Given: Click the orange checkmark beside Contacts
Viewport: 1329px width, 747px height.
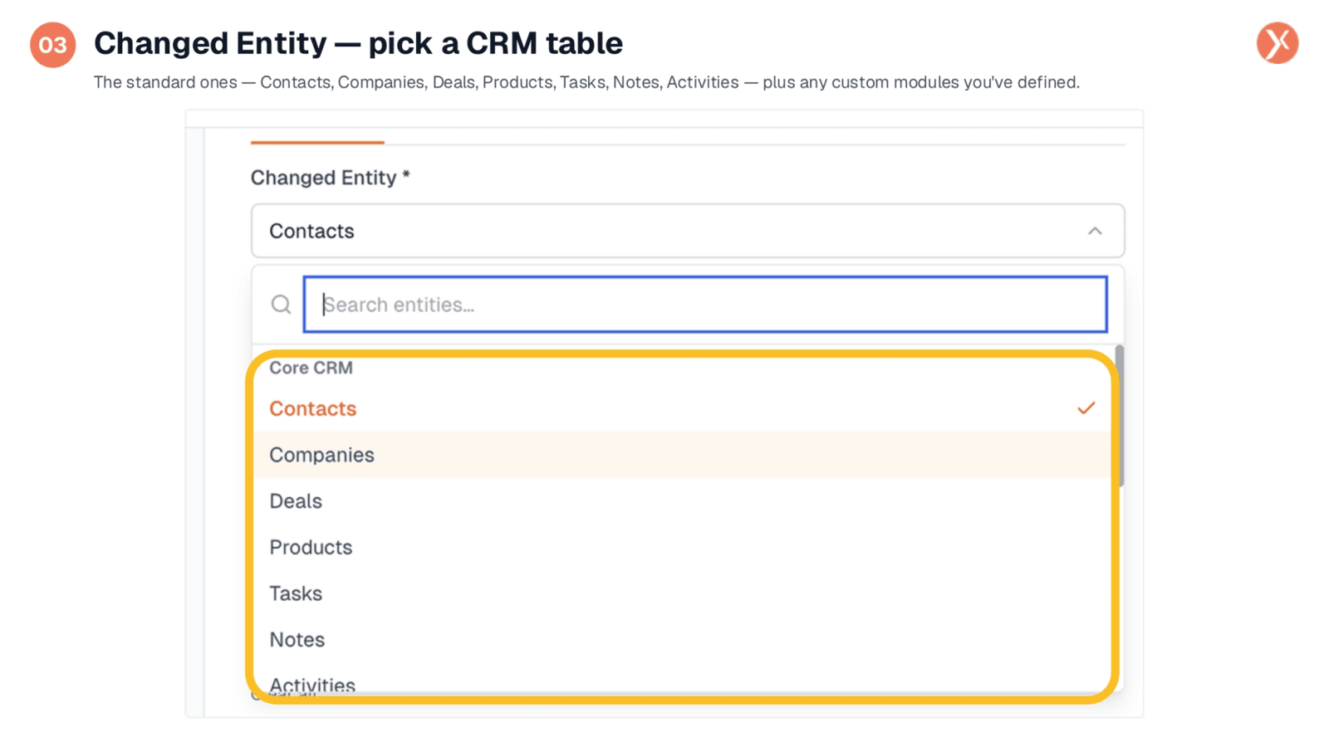Looking at the screenshot, I should 1086,408.
